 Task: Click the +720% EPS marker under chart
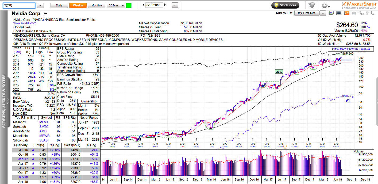pyautogui.click(x=238, y=147)
